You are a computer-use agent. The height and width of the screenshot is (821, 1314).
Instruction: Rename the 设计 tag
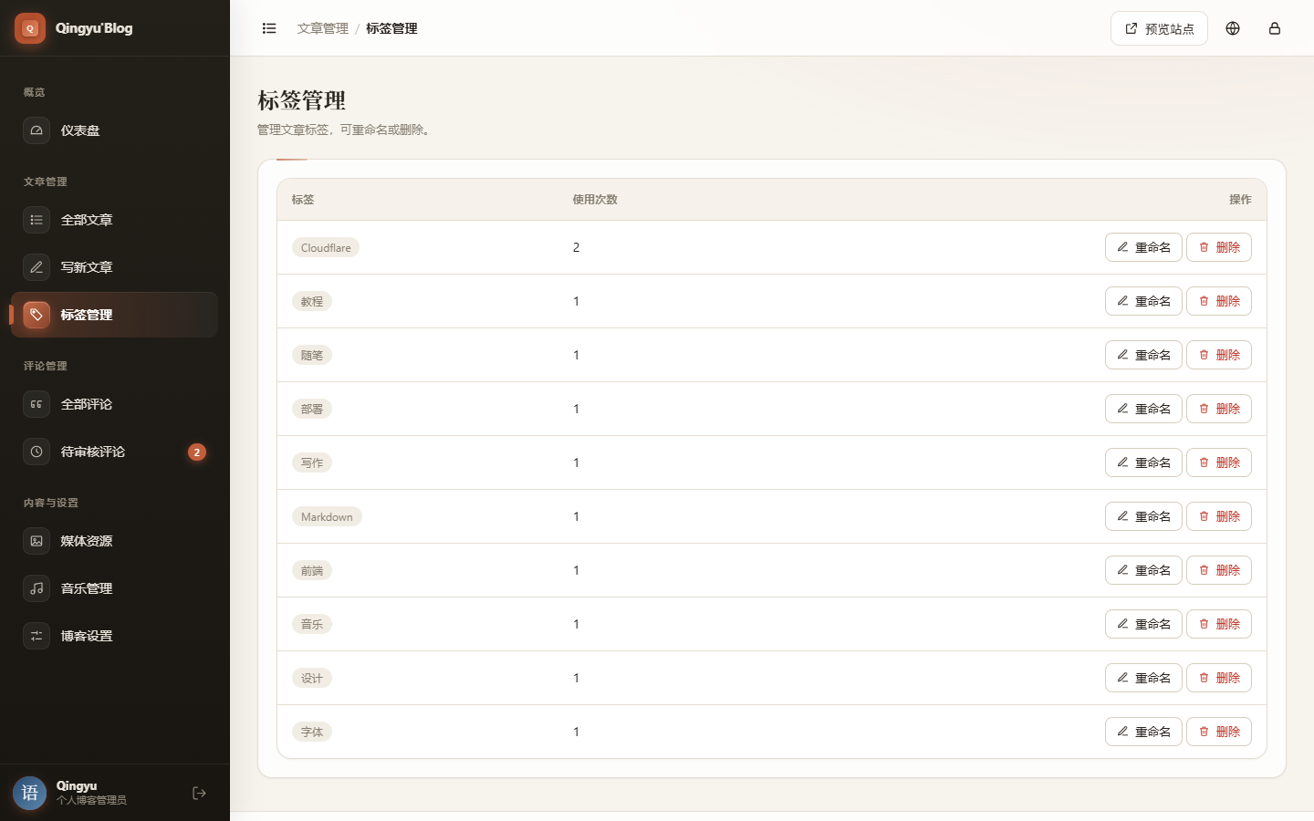tap(1143, 678)
